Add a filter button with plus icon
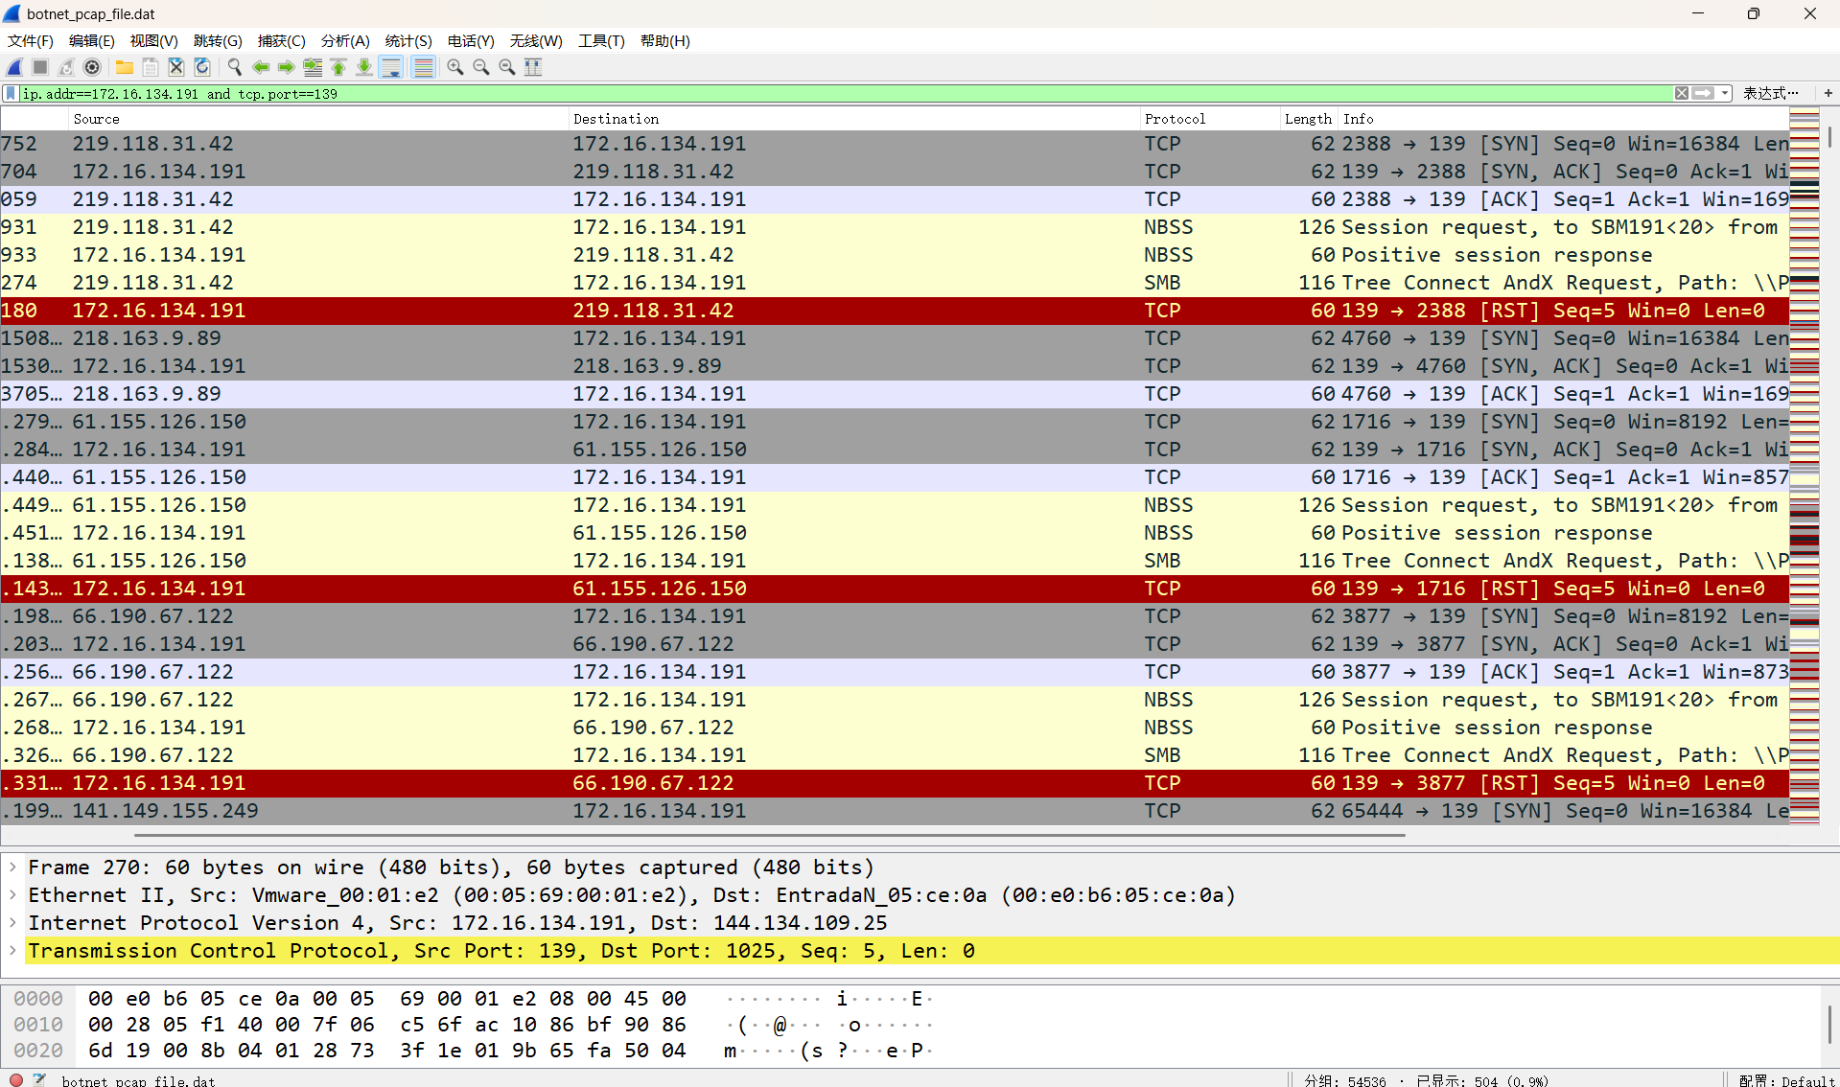Screen dimensions: 1840x1087 (x=1828, y=93)
